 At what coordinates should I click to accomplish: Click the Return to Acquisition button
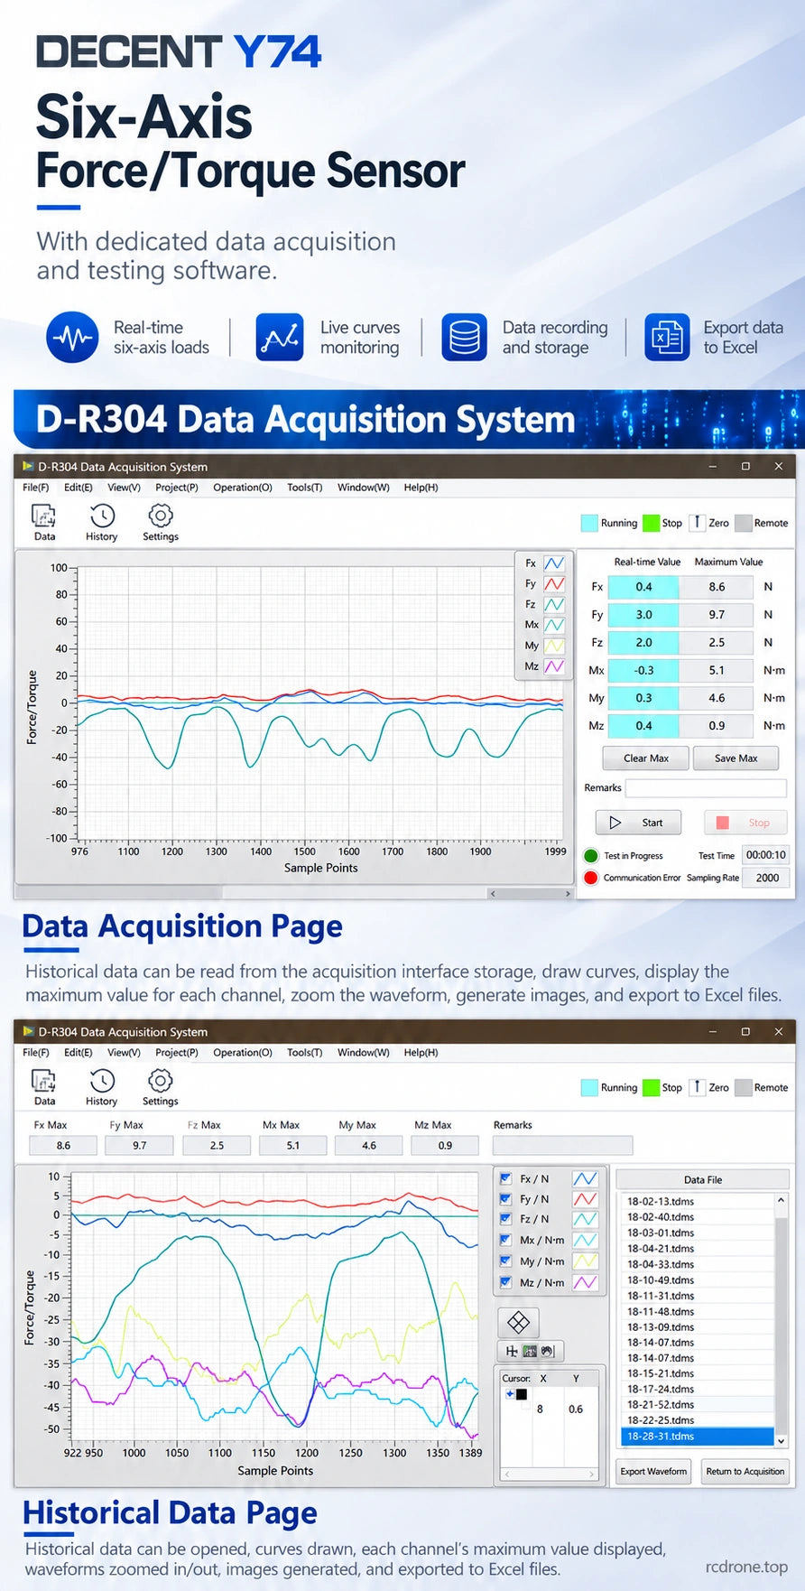[745, 1472]
